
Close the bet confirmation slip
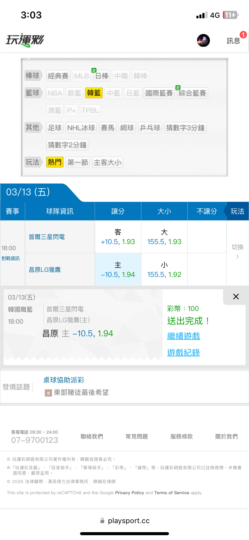(x=236, y=297)
